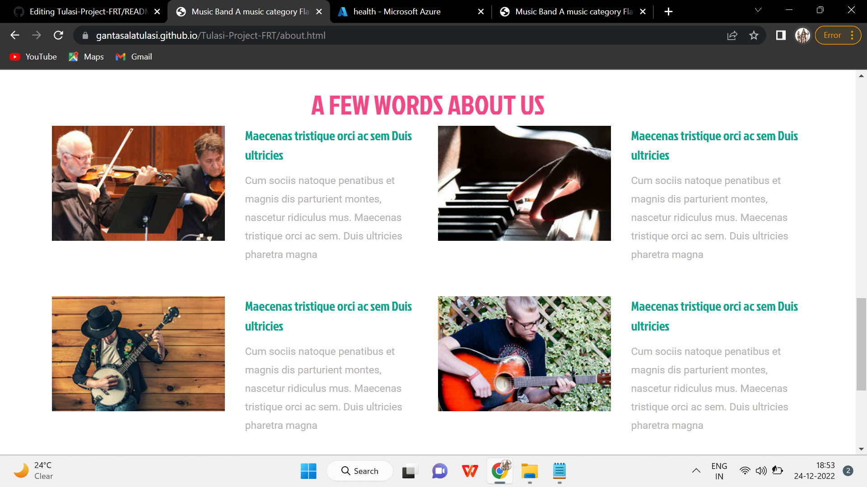Screen dimensions: 867x487
Task: Click the A FEW WORDS ABOUT US heading
Action: click(x=428, y=106)
